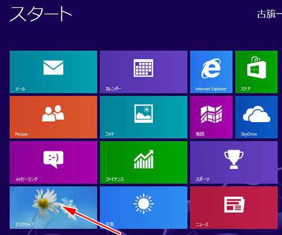Open the Calendar (カレンダー) tile
282x235 pixels.
(x=143, y=72)
